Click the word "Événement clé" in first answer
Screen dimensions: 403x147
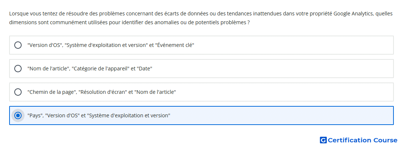pos(175,45)
